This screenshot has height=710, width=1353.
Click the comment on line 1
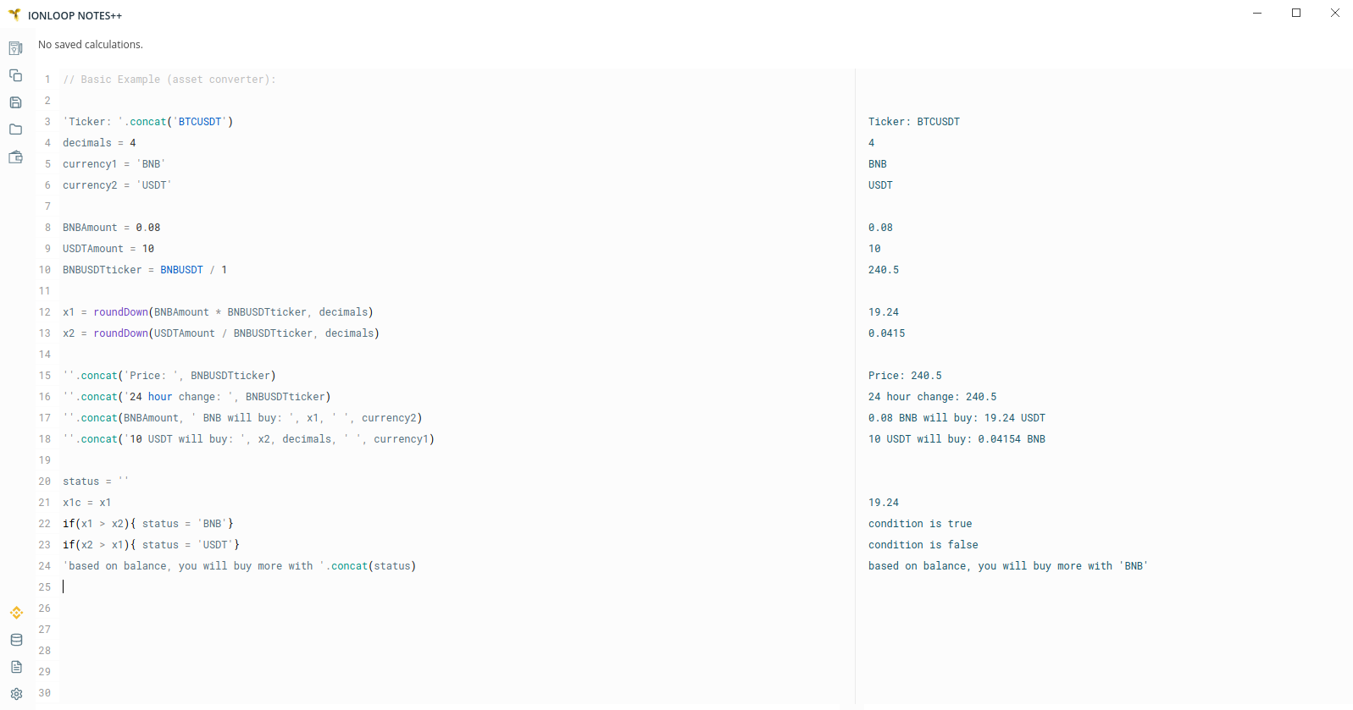pos(169,80)
